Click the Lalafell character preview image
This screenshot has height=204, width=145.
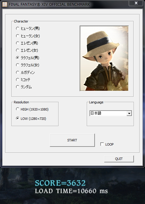pyautogui.click(x=104, y=58)
